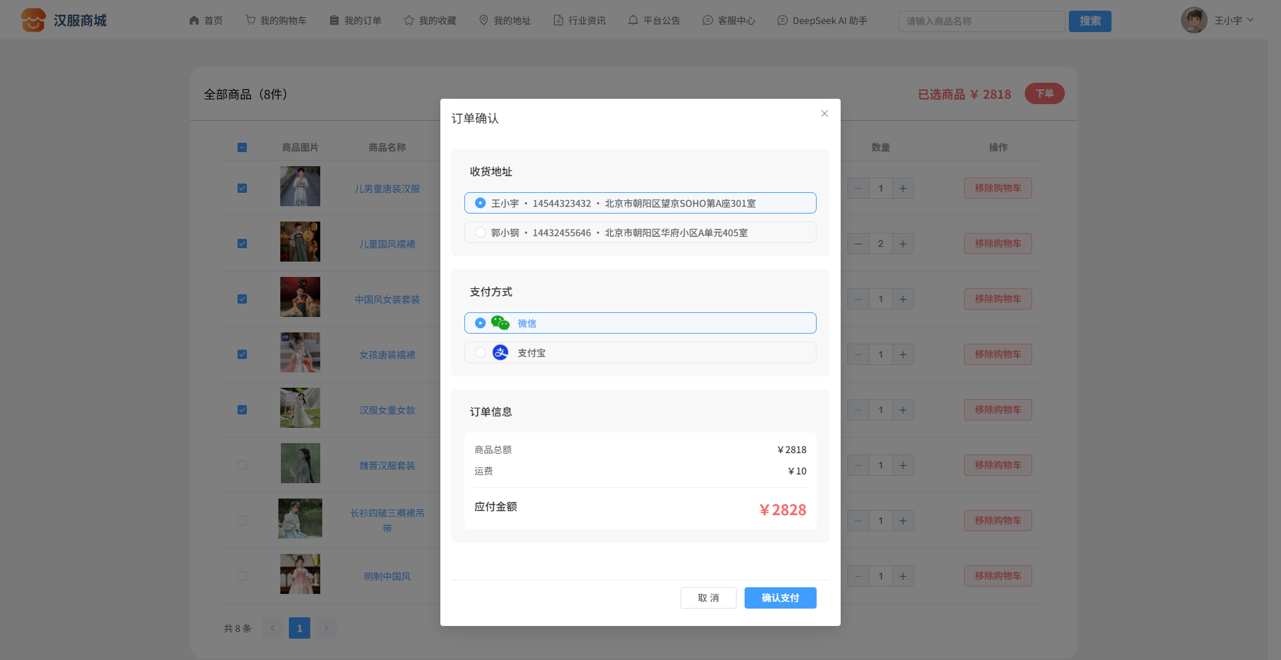Click the user avatar picture
Image resolution: width=1281 pixels, height=660 pixels.
(x=1194, y=20)
